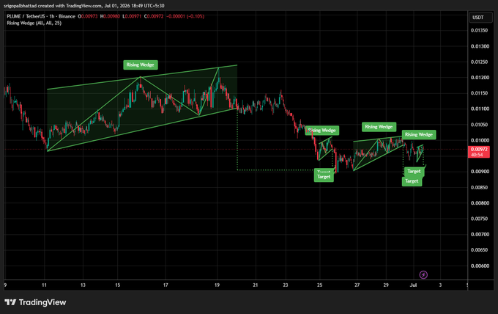Click date 23 on the time axis
Image resolution: width=498 pixels, height=314 pixels.
[x=286, y=285]
